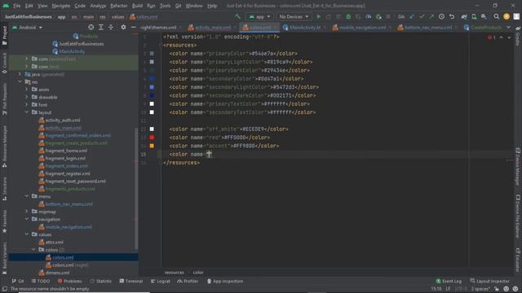Image resolution: width=522 pixels, height=293 pixels.
Task: Open the App Inspection tool window
Action: (x=225, y=281)
